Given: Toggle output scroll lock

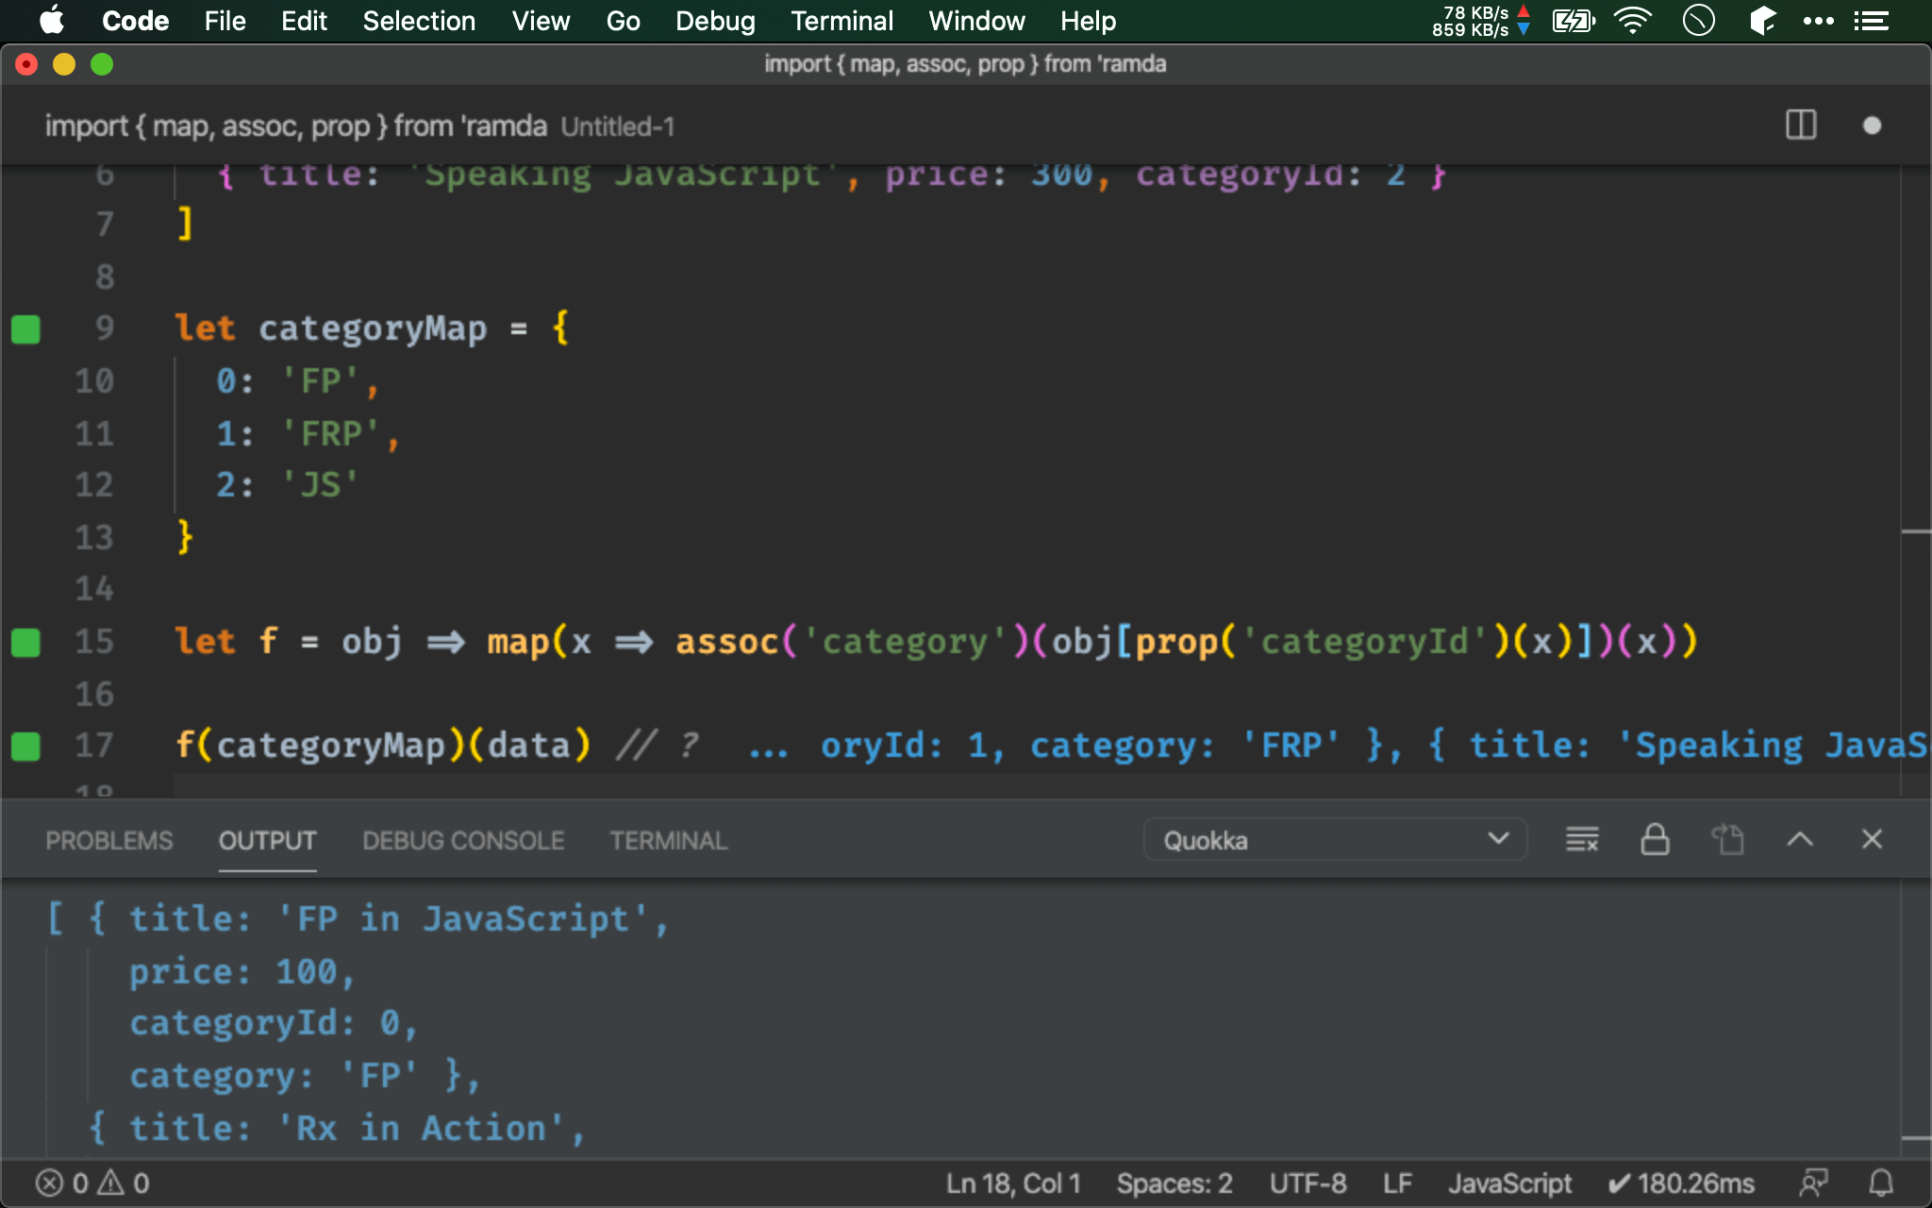Looking at the screenshot, I should (x=1655, y=839).
